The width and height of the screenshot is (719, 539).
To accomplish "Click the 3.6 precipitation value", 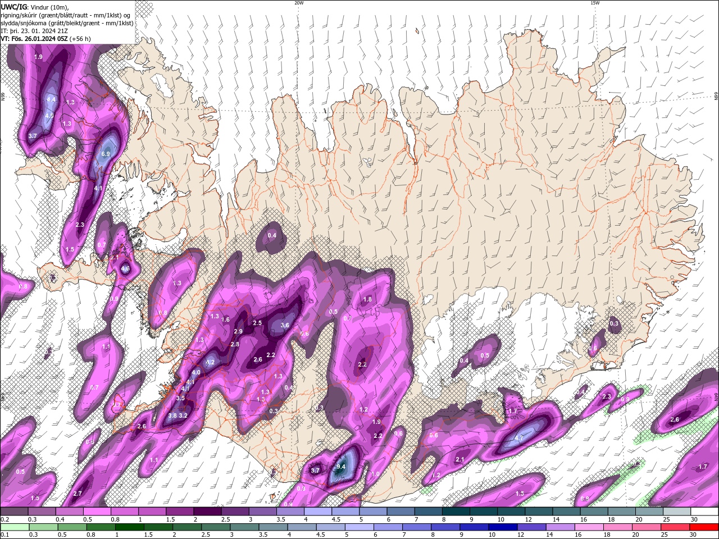I will coord(285,325).
